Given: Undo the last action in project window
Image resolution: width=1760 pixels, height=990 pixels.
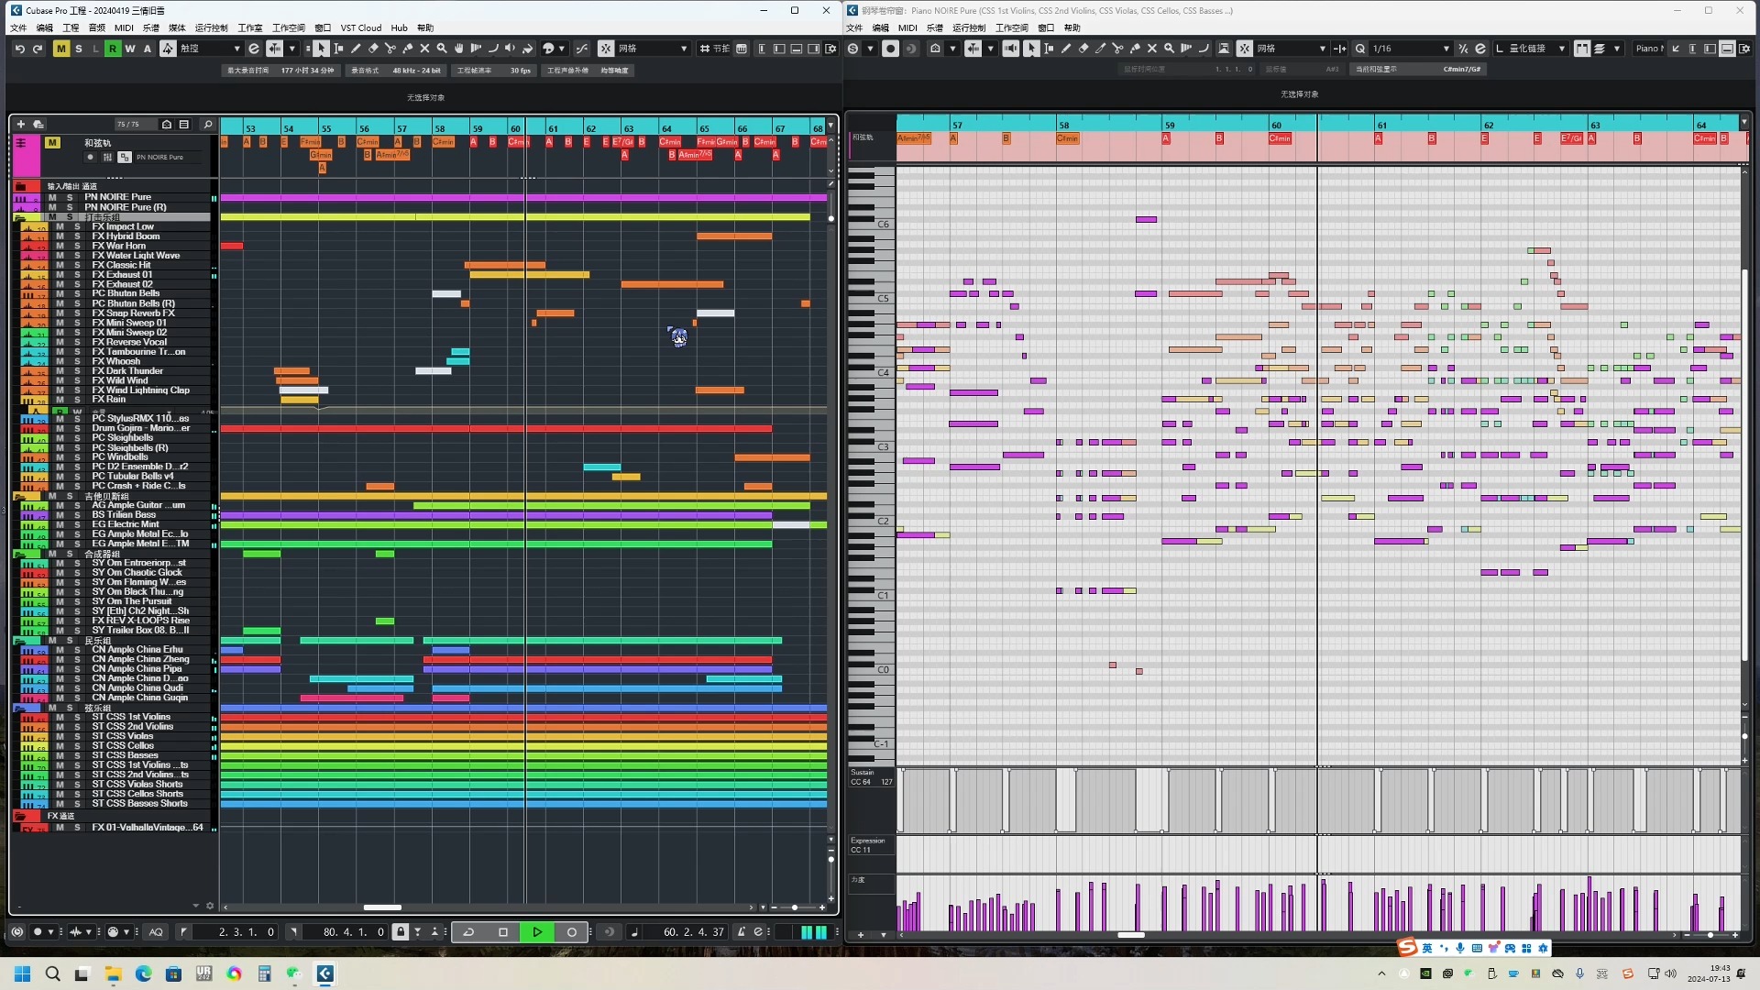Looking at the screenshot, I should click(19, 49).
